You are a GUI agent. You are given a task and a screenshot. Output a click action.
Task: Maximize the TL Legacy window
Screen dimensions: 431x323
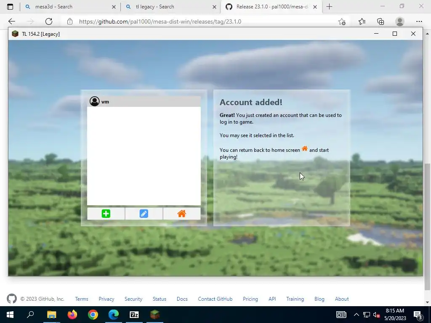pos(395,34)
